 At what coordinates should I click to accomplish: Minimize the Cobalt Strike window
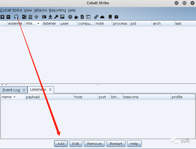[176, 3]
